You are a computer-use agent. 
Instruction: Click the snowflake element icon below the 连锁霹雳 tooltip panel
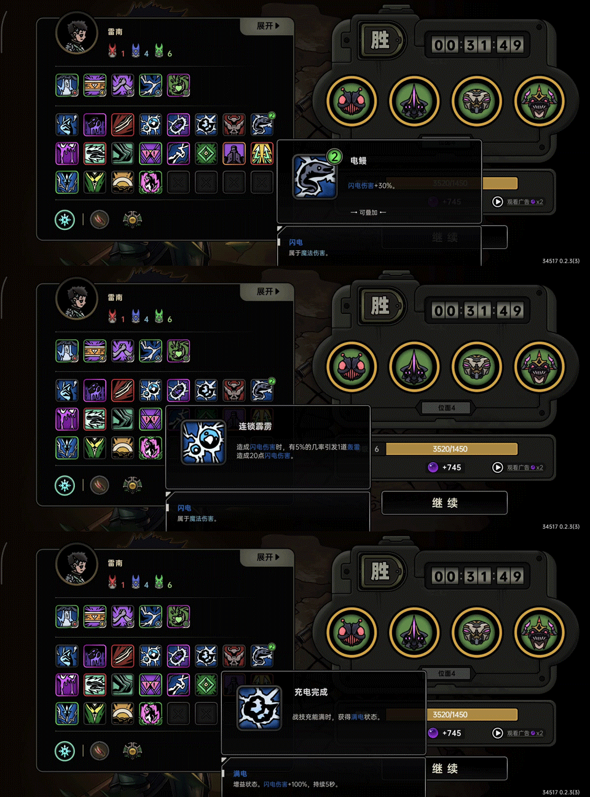pyautogui.click(x=65, y=485)
